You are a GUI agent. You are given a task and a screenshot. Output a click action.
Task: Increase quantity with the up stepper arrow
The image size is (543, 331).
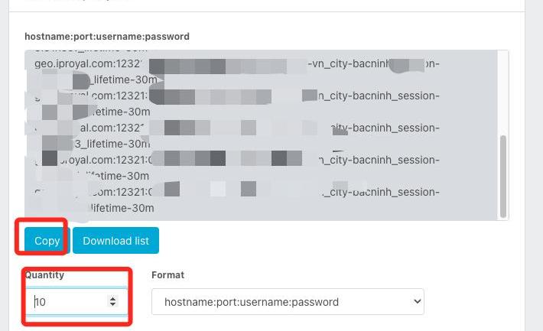tap(113, 298)
